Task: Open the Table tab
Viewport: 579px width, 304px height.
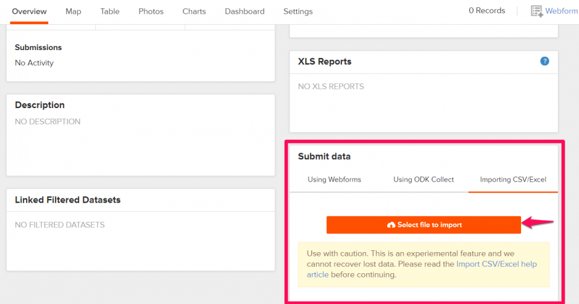Action: 110,11
